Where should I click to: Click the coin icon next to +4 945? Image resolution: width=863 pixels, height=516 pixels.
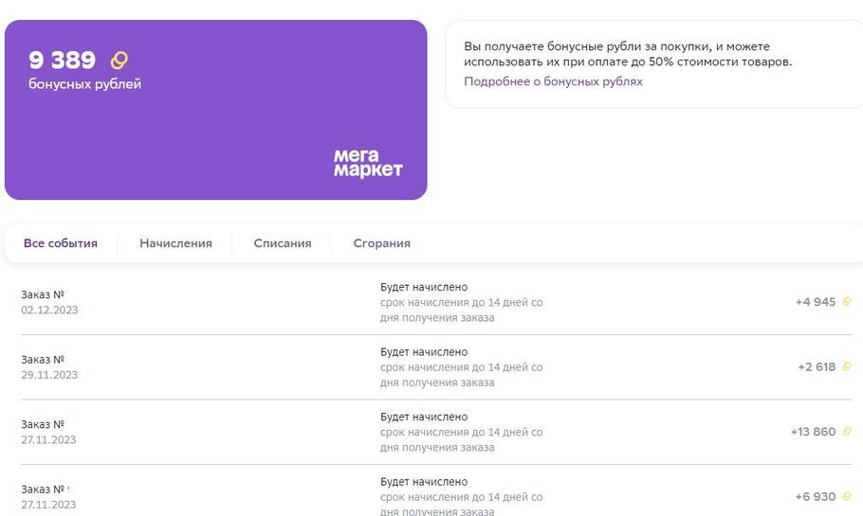point(847,302)
